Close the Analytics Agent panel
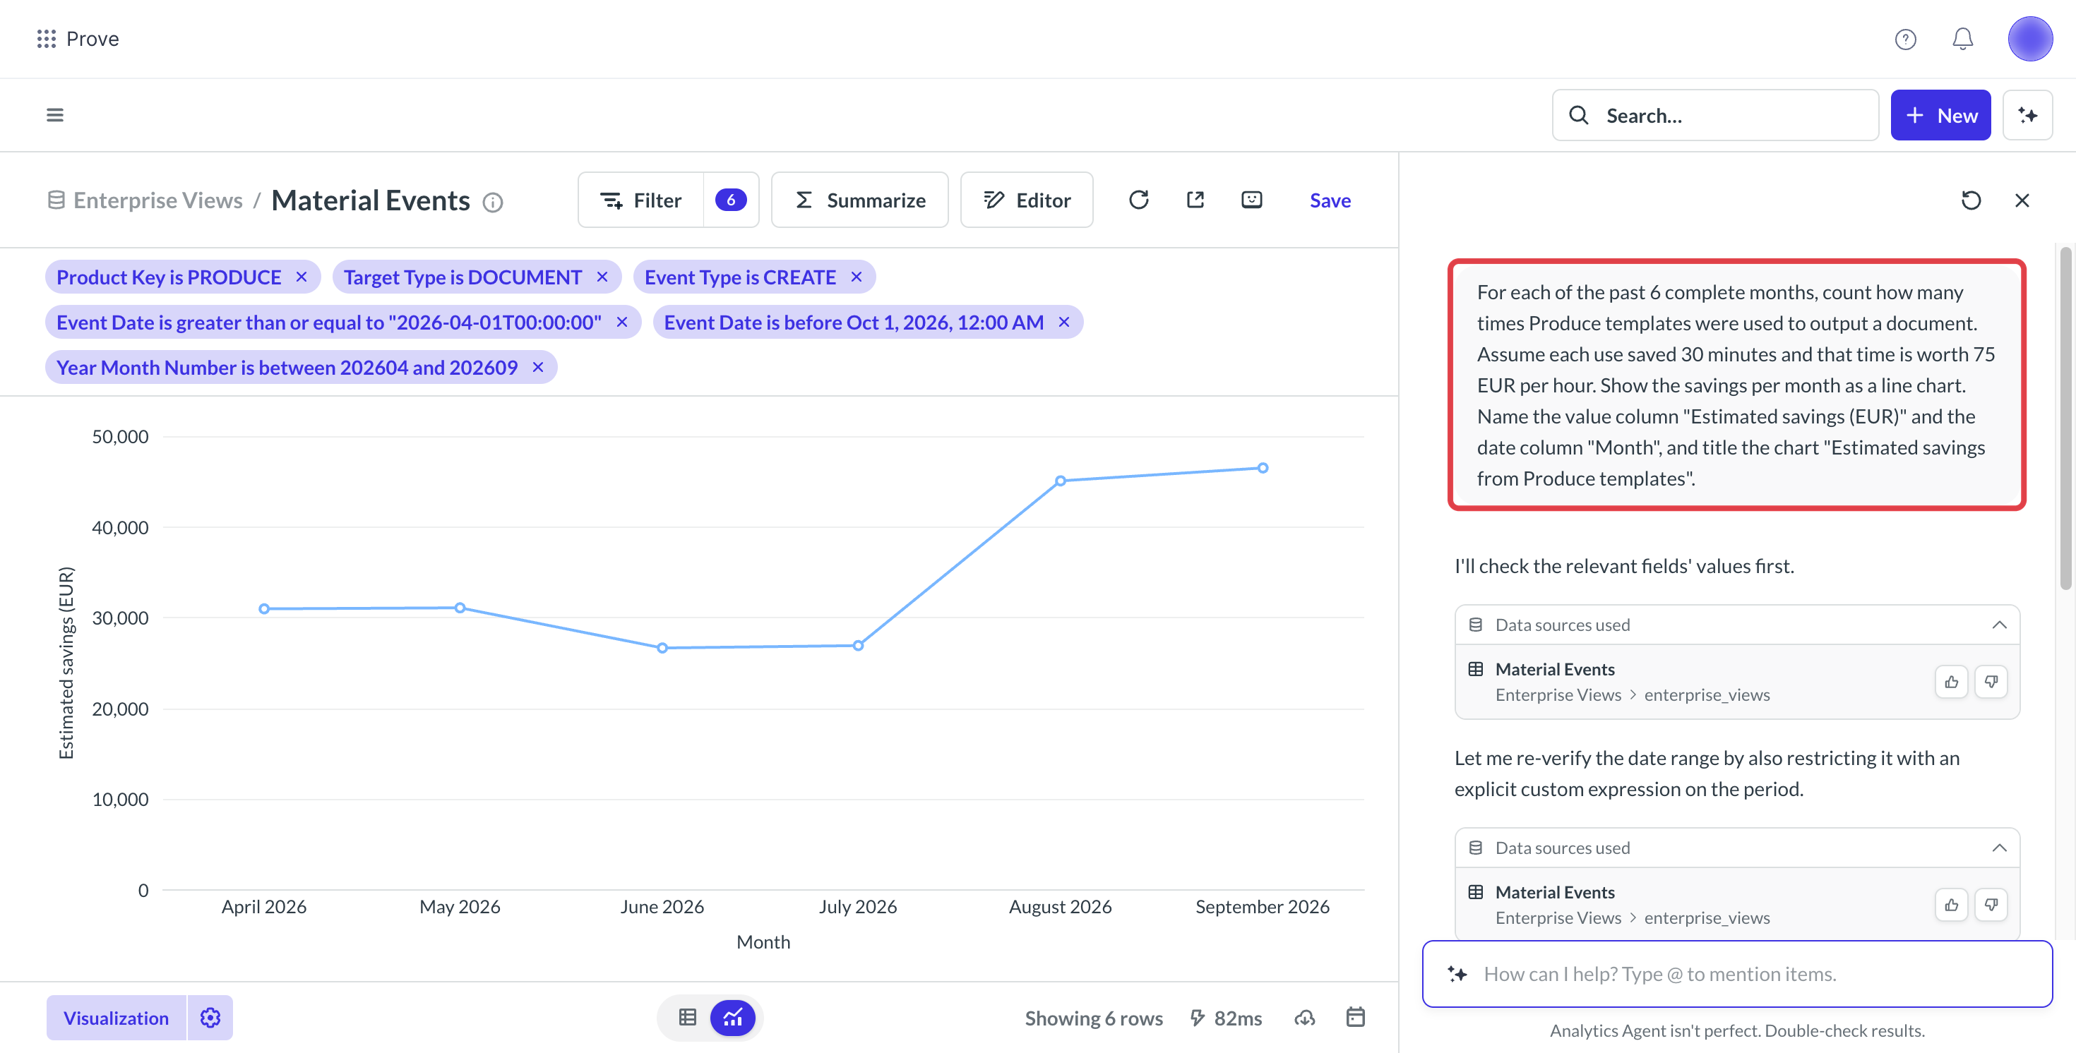The height and width of the screenshot is (1053, 2076). [x=2022, y=200]
